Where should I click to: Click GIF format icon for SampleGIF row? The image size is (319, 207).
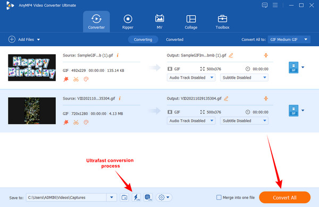[293, 68]
